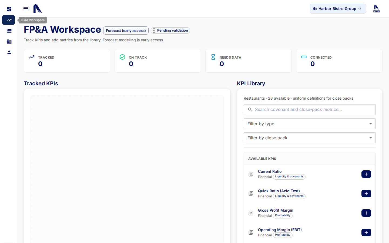Click the hourglass icon in Pending validation chip
The width and height of the screenshot is (389, 243).
pos(154,31)
